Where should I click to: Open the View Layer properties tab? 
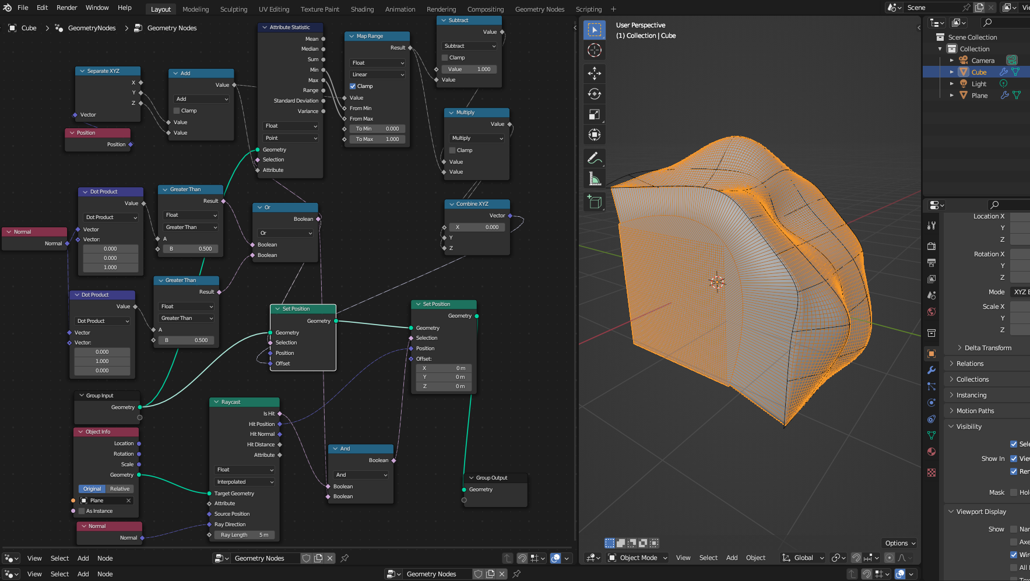(x=931, y=279)
